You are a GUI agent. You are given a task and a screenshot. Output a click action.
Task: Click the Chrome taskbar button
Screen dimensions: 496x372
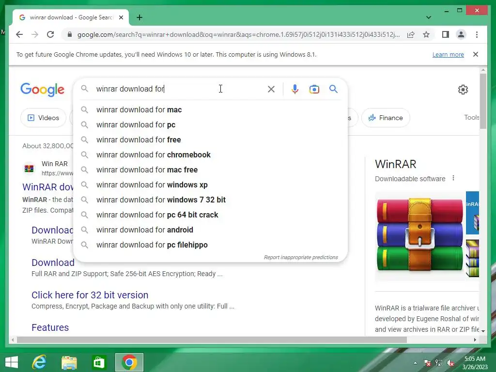129,362
